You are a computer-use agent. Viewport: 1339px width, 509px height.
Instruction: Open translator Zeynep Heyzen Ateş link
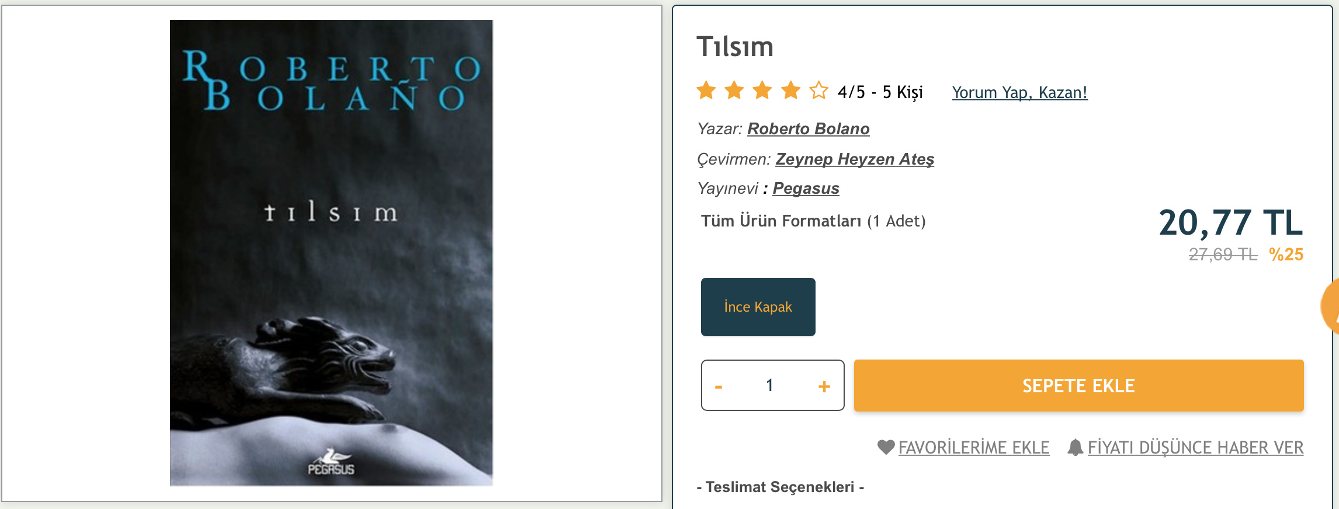pyautogui.click(x=855, y=159)
